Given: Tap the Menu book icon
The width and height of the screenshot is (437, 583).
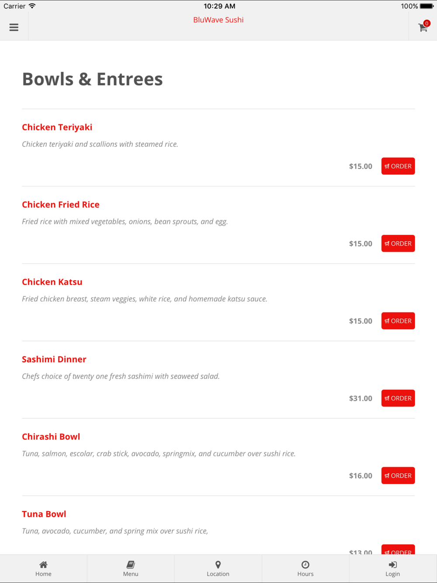Looking at the screenshot, I should (131, 565).
